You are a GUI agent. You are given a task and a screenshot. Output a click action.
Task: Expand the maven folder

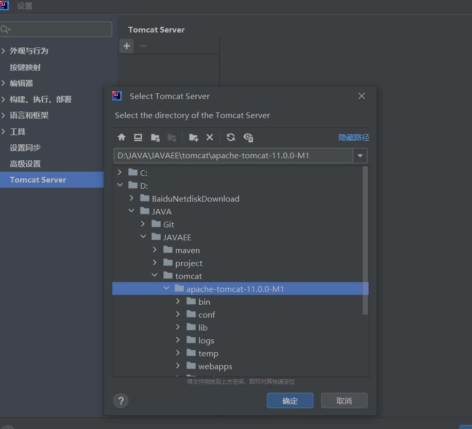pos(155,250)
